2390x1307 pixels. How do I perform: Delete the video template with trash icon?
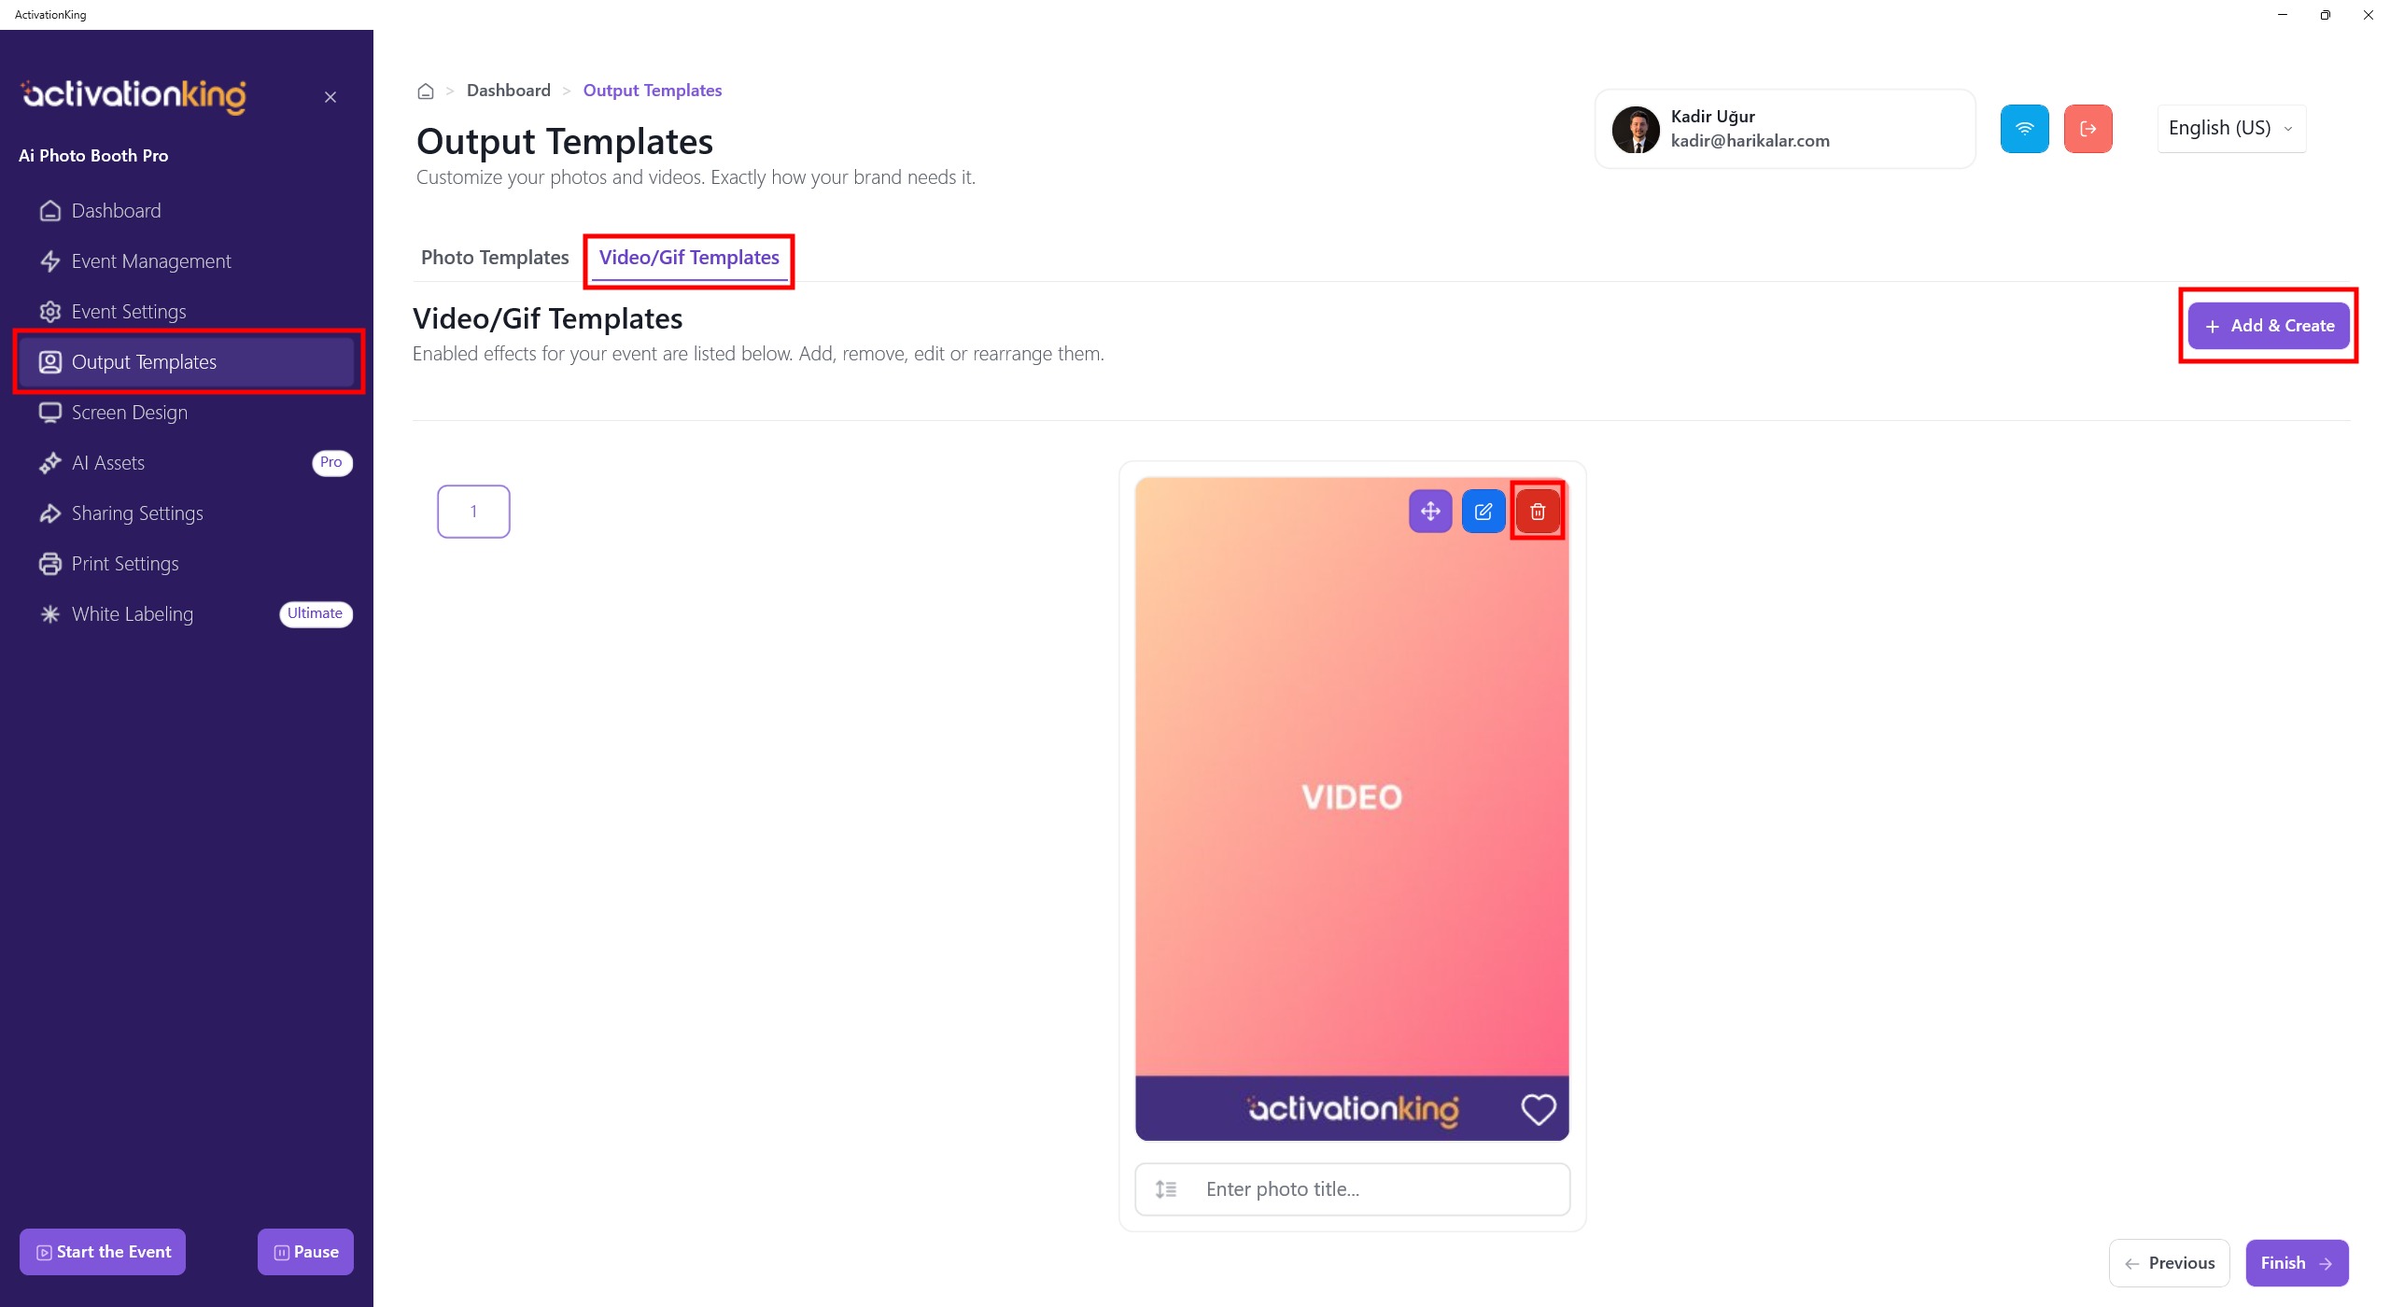(1538, 512)
